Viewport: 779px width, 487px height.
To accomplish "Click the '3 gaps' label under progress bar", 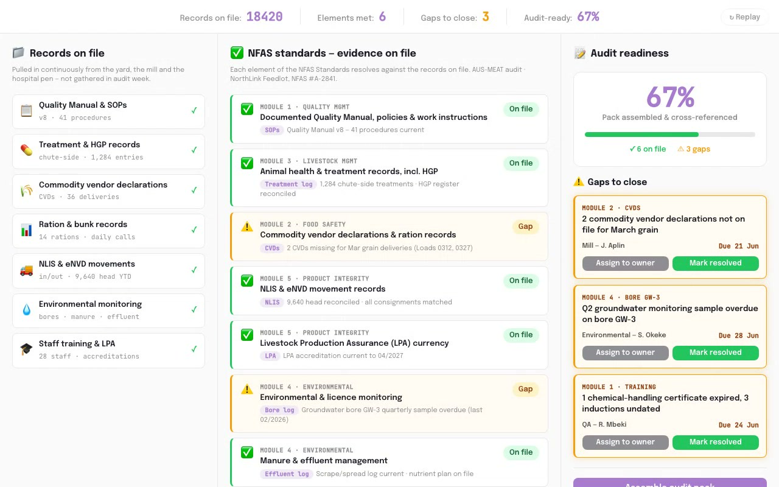I will pyautogui.click(x=694, y=149).
